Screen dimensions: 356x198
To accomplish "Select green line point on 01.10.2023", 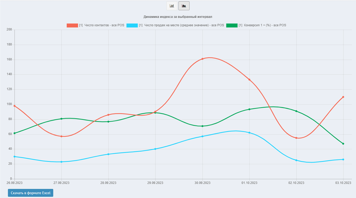I will pos(249,109).
